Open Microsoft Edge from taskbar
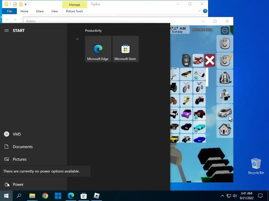Image resolution: width=269 pixels, height=201 pixels. 71,196
